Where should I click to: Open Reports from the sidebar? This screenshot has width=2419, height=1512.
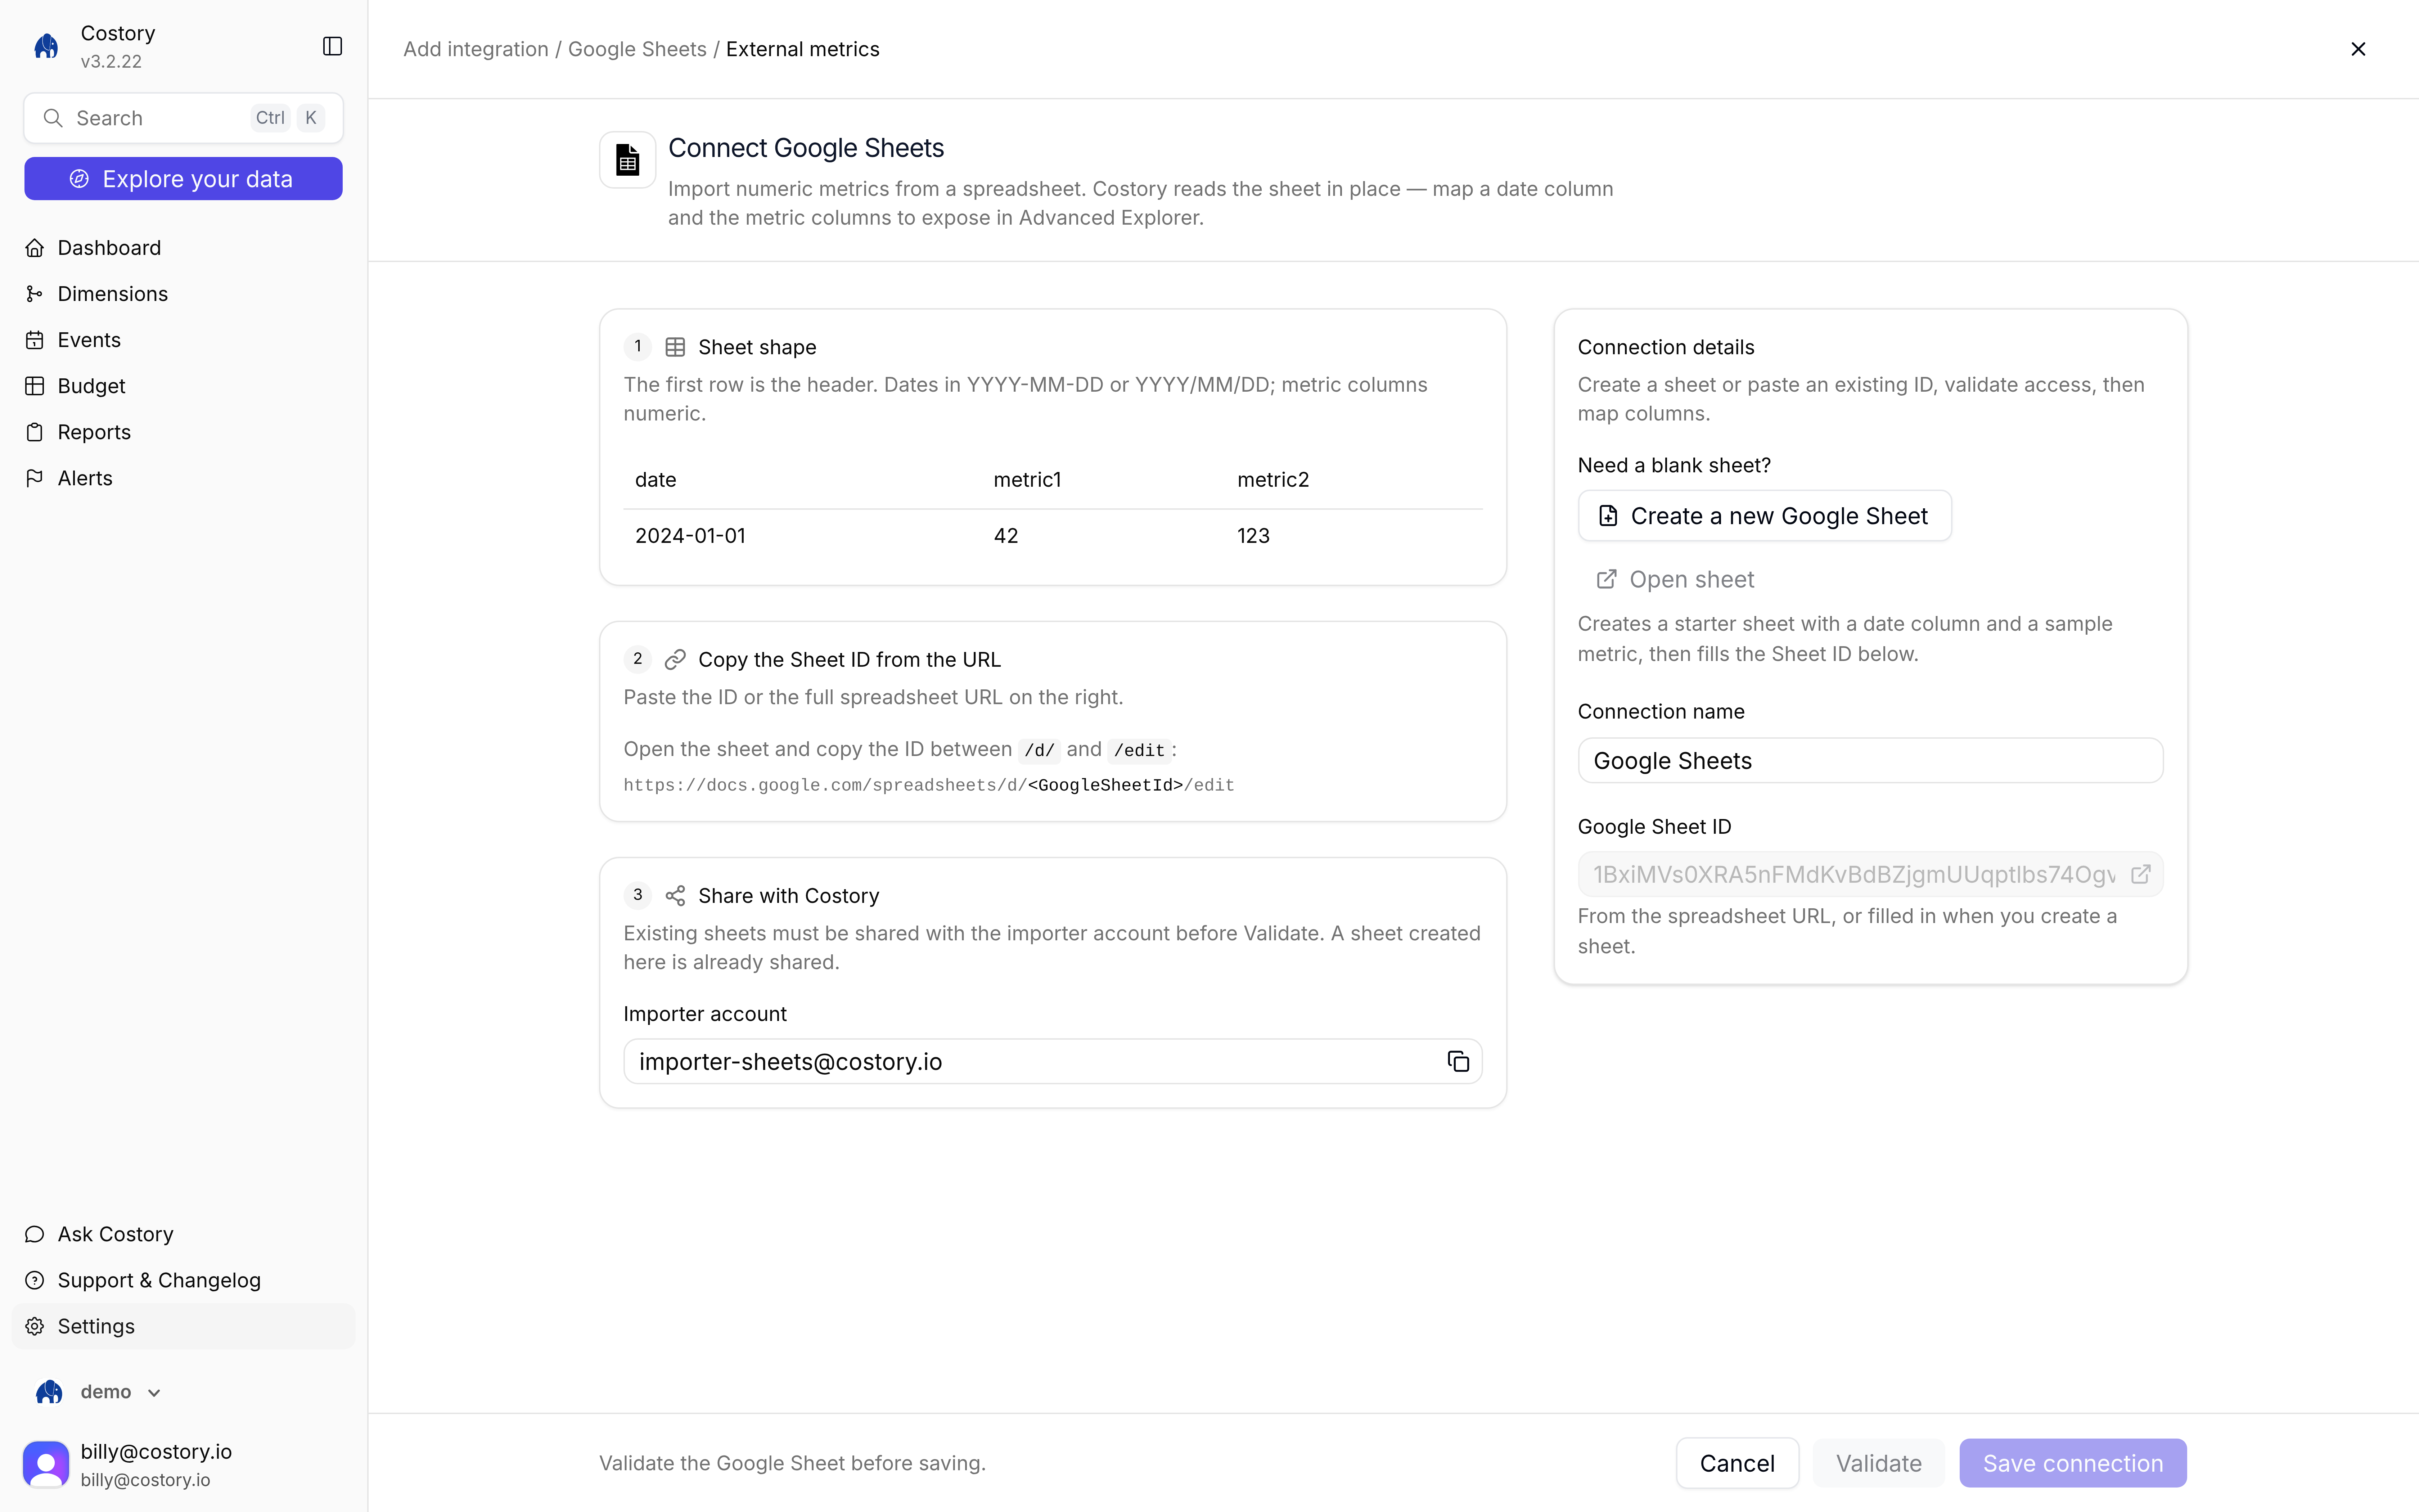tap(184, 432)
